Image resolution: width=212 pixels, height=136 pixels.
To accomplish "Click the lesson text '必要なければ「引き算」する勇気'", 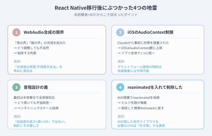I will [141, 126].
